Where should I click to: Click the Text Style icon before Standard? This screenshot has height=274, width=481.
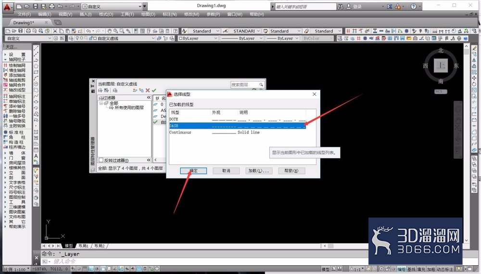184,31
